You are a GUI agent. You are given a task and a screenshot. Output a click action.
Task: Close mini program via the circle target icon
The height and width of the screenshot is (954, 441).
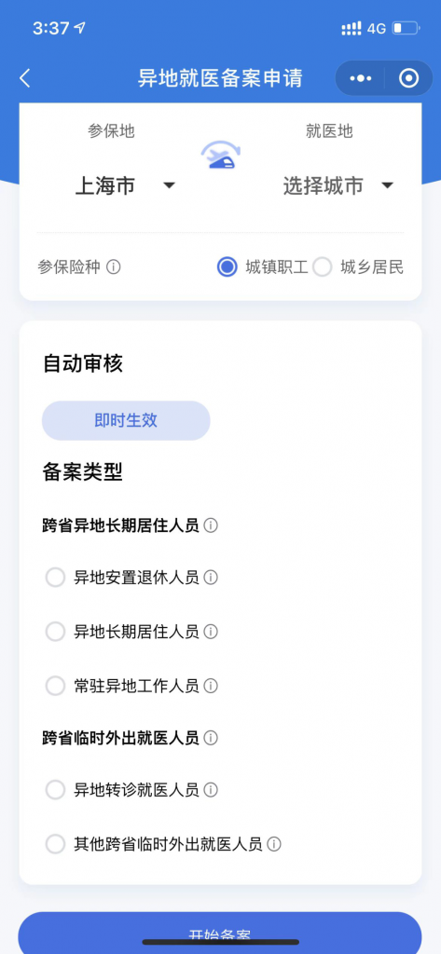[408, 78]
